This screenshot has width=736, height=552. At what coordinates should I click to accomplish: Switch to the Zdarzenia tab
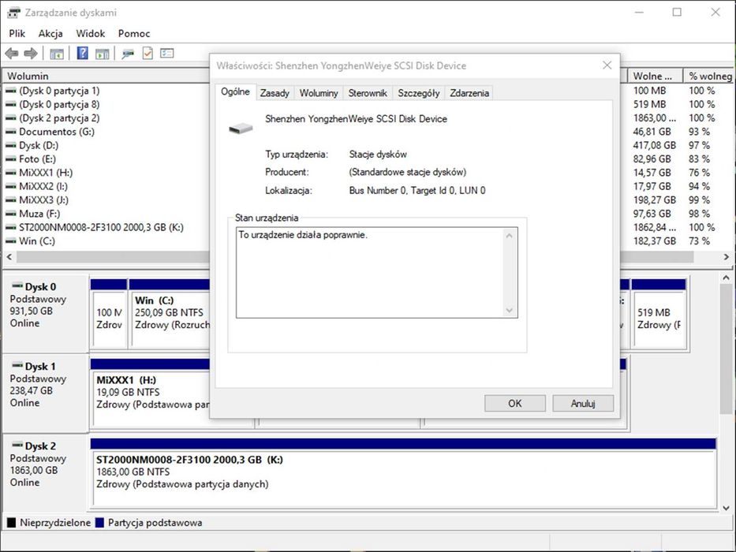[469, 93]
